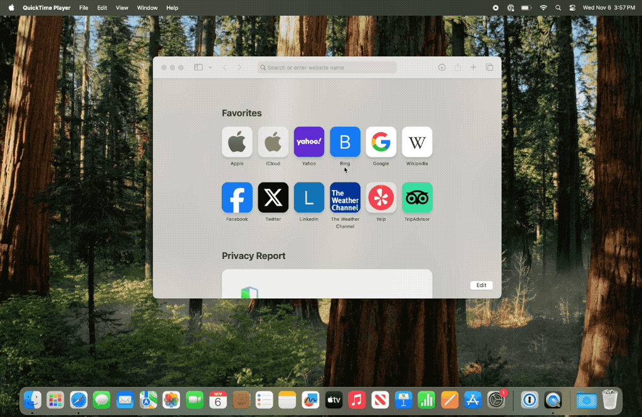Open the Help menu

pos(172,8)
